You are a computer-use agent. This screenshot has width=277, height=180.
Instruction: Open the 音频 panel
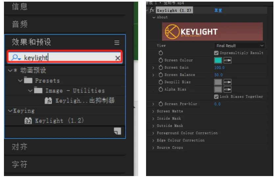point(20,24)
